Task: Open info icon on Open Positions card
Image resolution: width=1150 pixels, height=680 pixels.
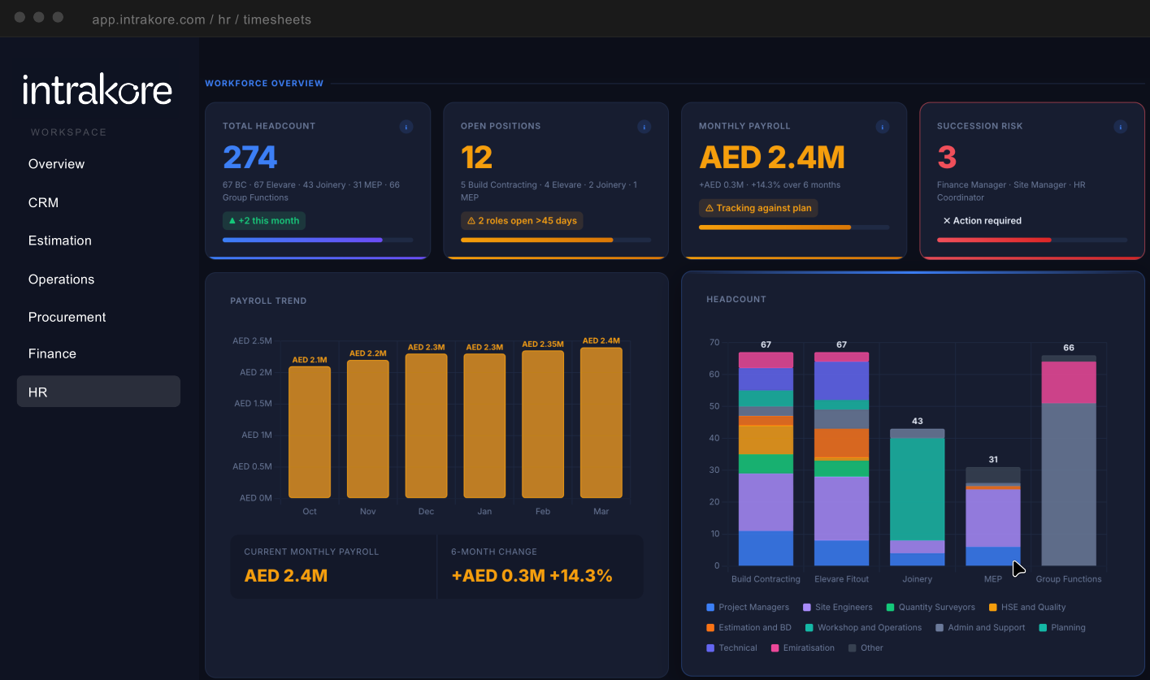Action: pos(644,127)
